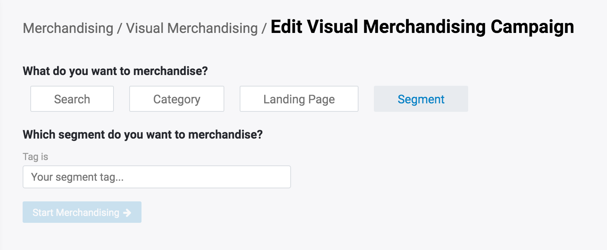The height and width of the screenshot is (250, 607).
Task: Click the word 'Start' on the blue button
Action: click(43, 212)
